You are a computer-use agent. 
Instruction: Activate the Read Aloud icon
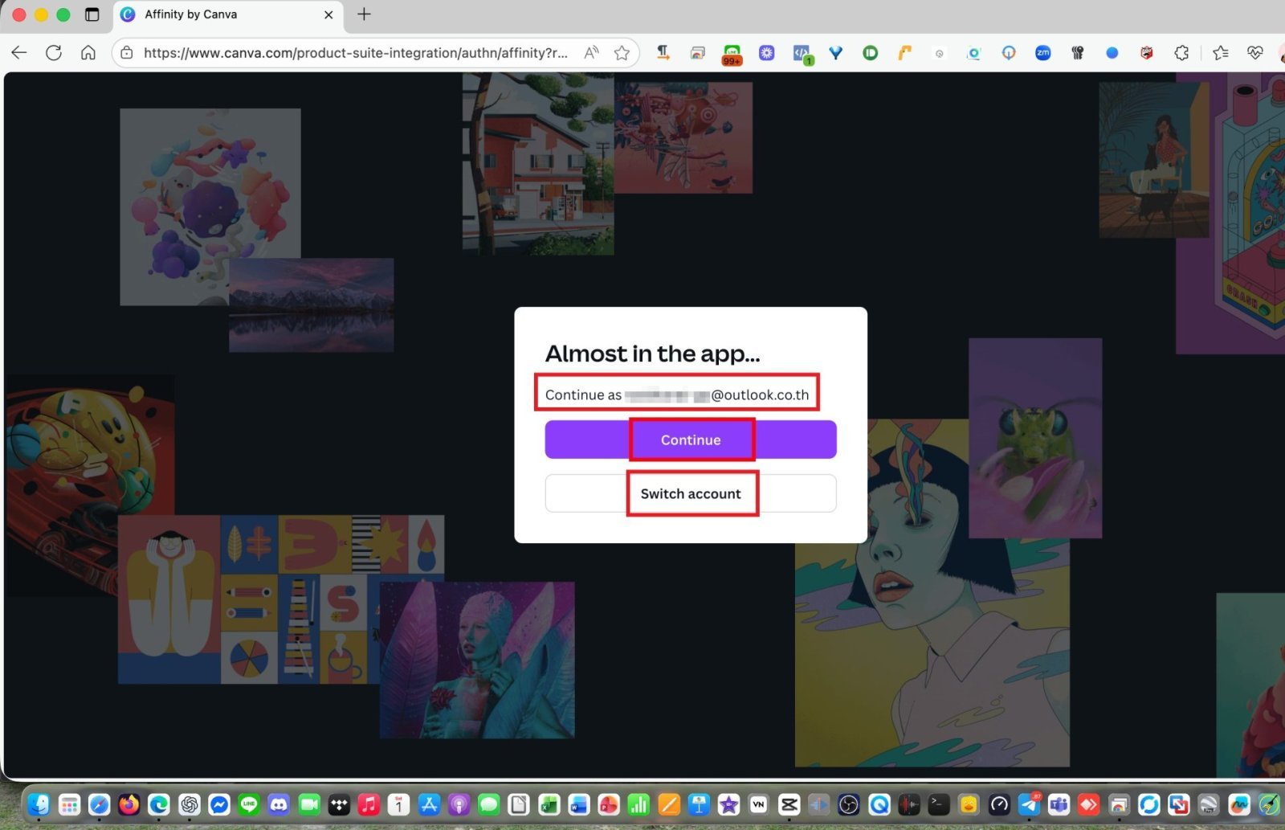(x=591, y=53)
